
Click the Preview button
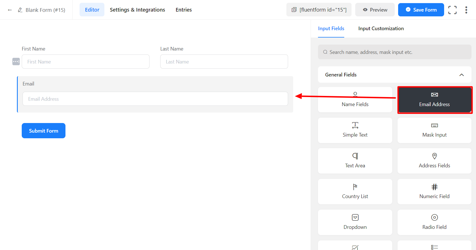tap(375, 10)
